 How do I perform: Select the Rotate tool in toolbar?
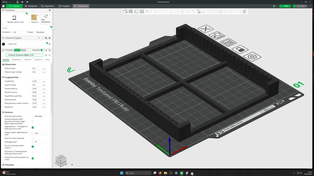tap(161, 11)
